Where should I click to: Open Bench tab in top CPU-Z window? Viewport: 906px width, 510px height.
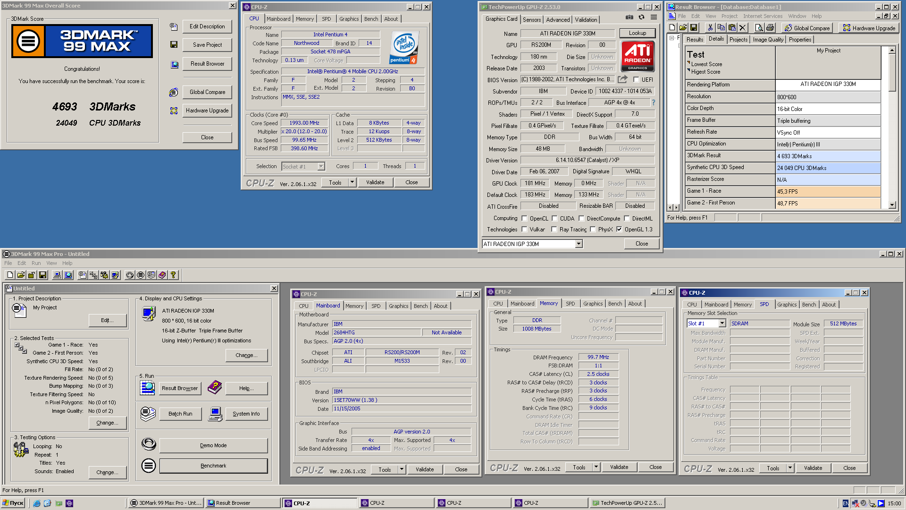(x=371, y=19)
